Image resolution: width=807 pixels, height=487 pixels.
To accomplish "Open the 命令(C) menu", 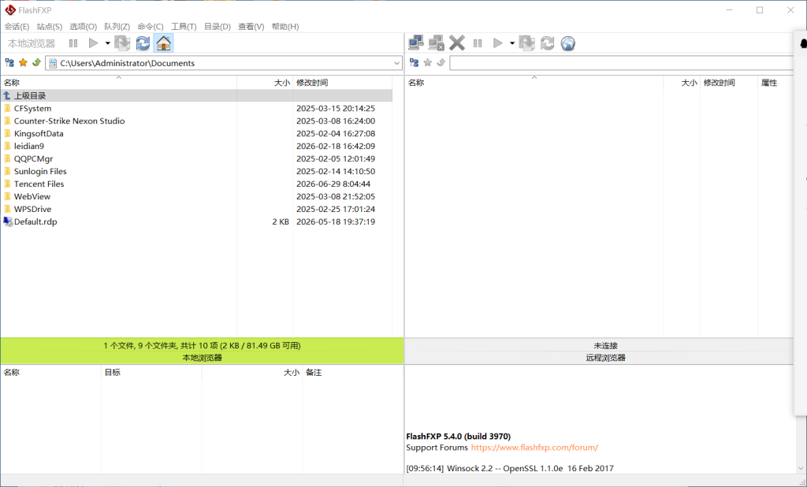I will click(x=151, y=27).
